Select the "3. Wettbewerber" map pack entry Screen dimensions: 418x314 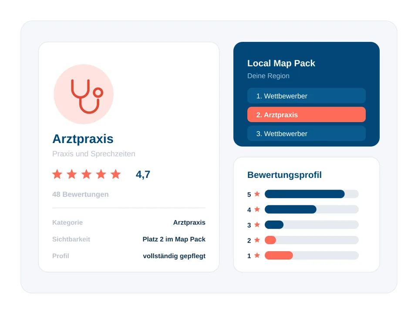306,133
